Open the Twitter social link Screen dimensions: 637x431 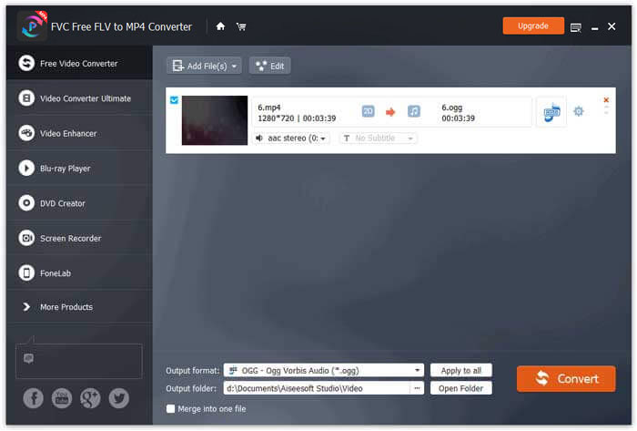(118, 398)
